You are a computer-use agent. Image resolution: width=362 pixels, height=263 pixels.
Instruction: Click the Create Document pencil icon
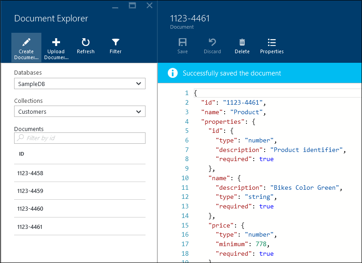[26, 42]
